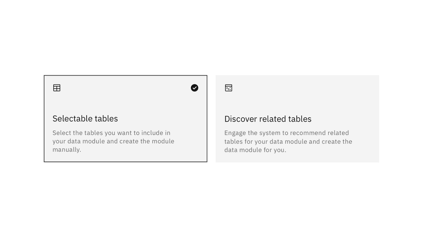Click the word "Selectable" in the first tile title
The height and width of the screenshot is (238, 423).
point(70,119)
